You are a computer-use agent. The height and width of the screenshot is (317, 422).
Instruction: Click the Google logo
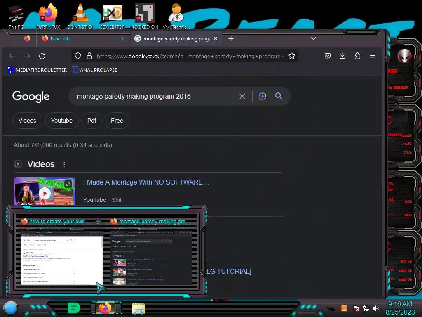[31, 97]
